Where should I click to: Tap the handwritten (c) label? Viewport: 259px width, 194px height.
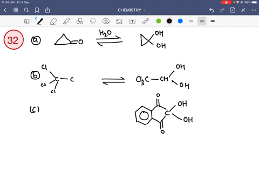(35, 109)
